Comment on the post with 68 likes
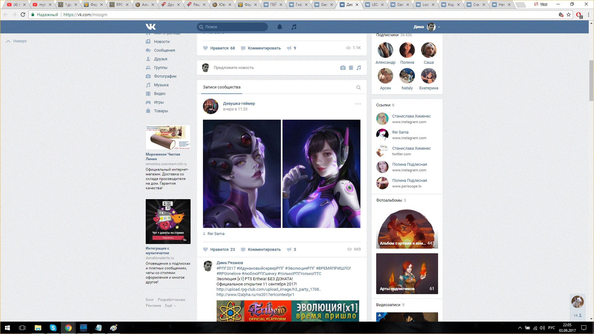Viewport: 594px width, 334px height. pyautogui.click(x=261, y=48)
